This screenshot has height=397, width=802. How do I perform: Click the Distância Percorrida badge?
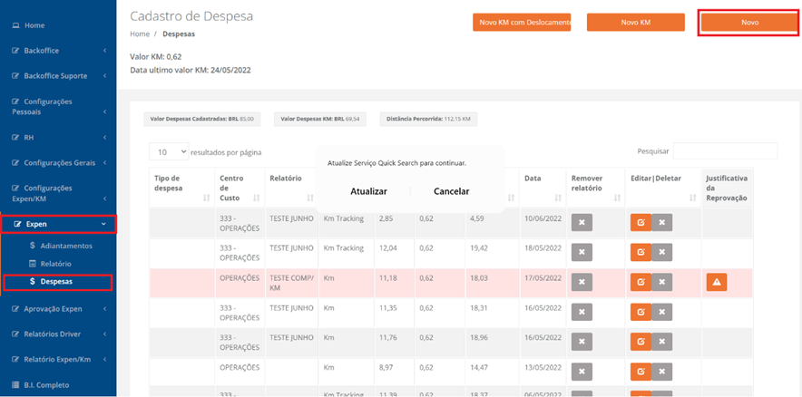tap(428, 119)
